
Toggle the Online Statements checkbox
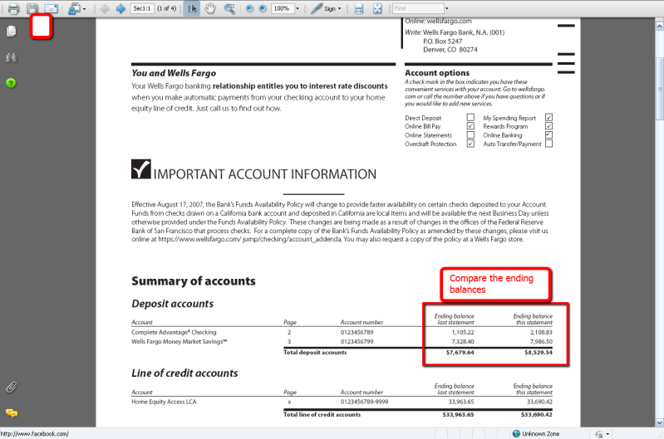pos(470,135)
